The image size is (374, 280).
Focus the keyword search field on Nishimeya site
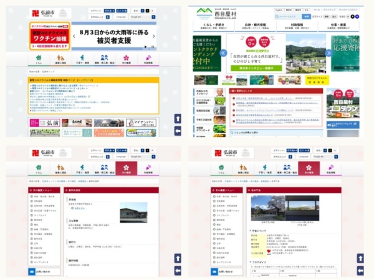coord(289,16)
